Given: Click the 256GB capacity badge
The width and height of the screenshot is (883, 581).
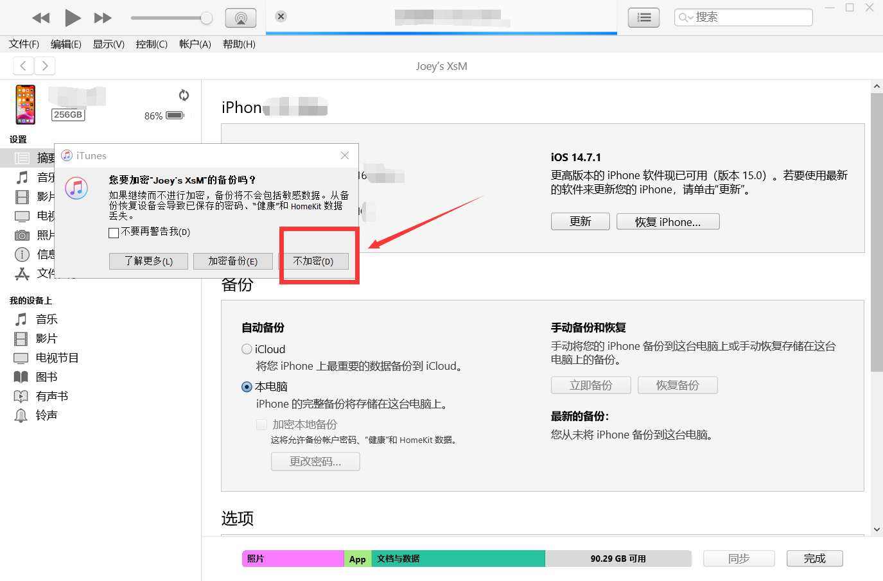Looking at the screenshot, I should [x=68, y=115].
